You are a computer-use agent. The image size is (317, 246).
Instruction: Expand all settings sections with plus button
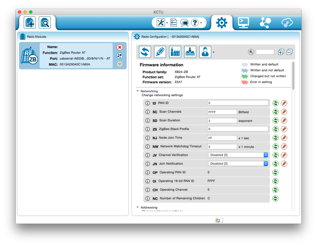click(x=281, y=52)
